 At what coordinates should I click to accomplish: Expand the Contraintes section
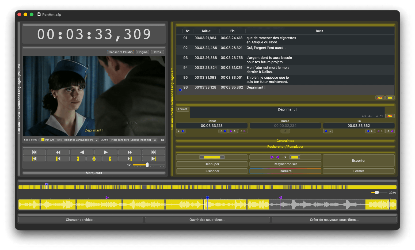285,141
